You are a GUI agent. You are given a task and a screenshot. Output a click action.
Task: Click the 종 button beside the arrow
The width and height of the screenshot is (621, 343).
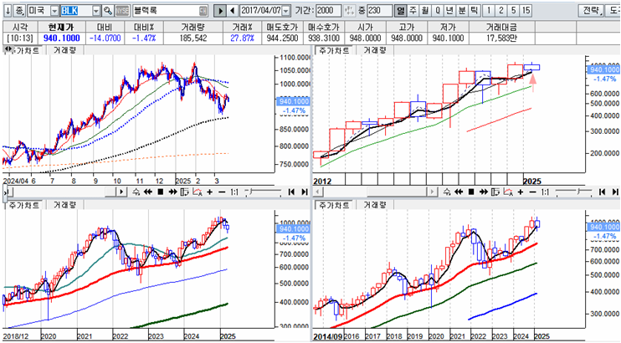[x=20, y=11]
